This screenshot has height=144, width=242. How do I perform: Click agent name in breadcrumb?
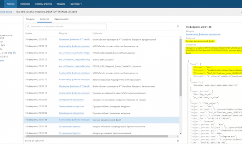(46, 12)
